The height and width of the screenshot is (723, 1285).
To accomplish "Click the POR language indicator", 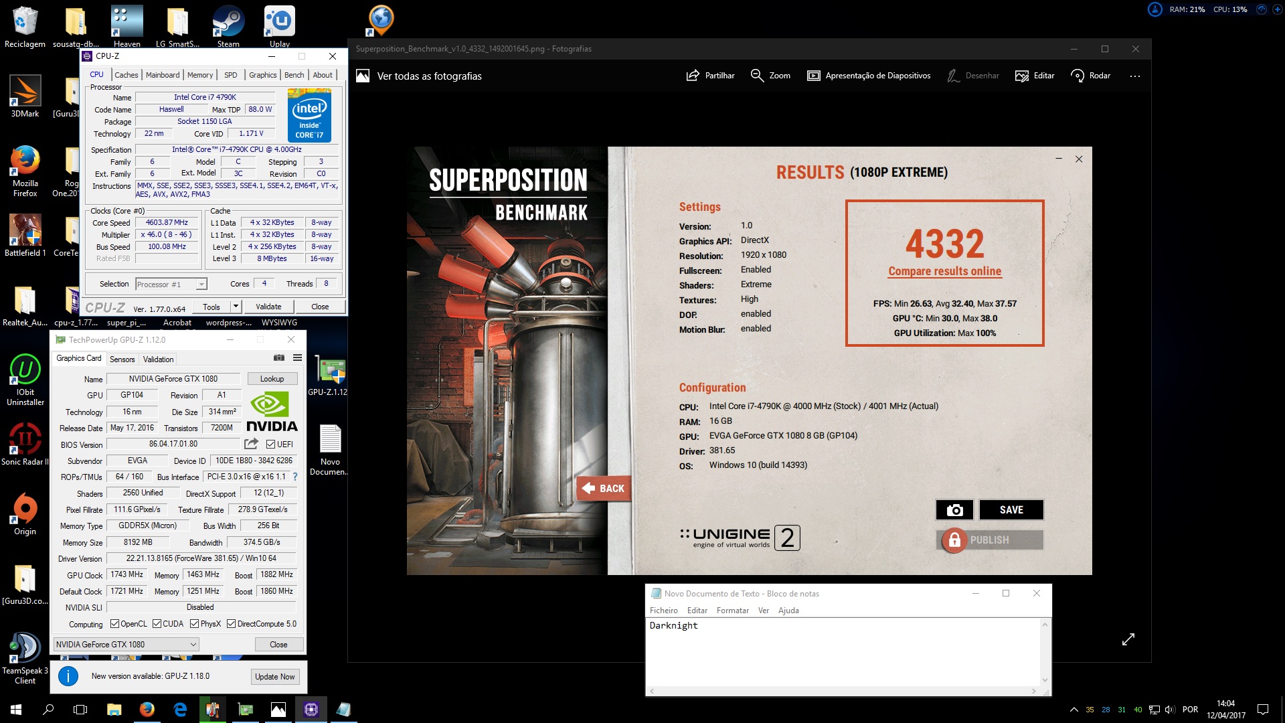I will click(1190, 710).
